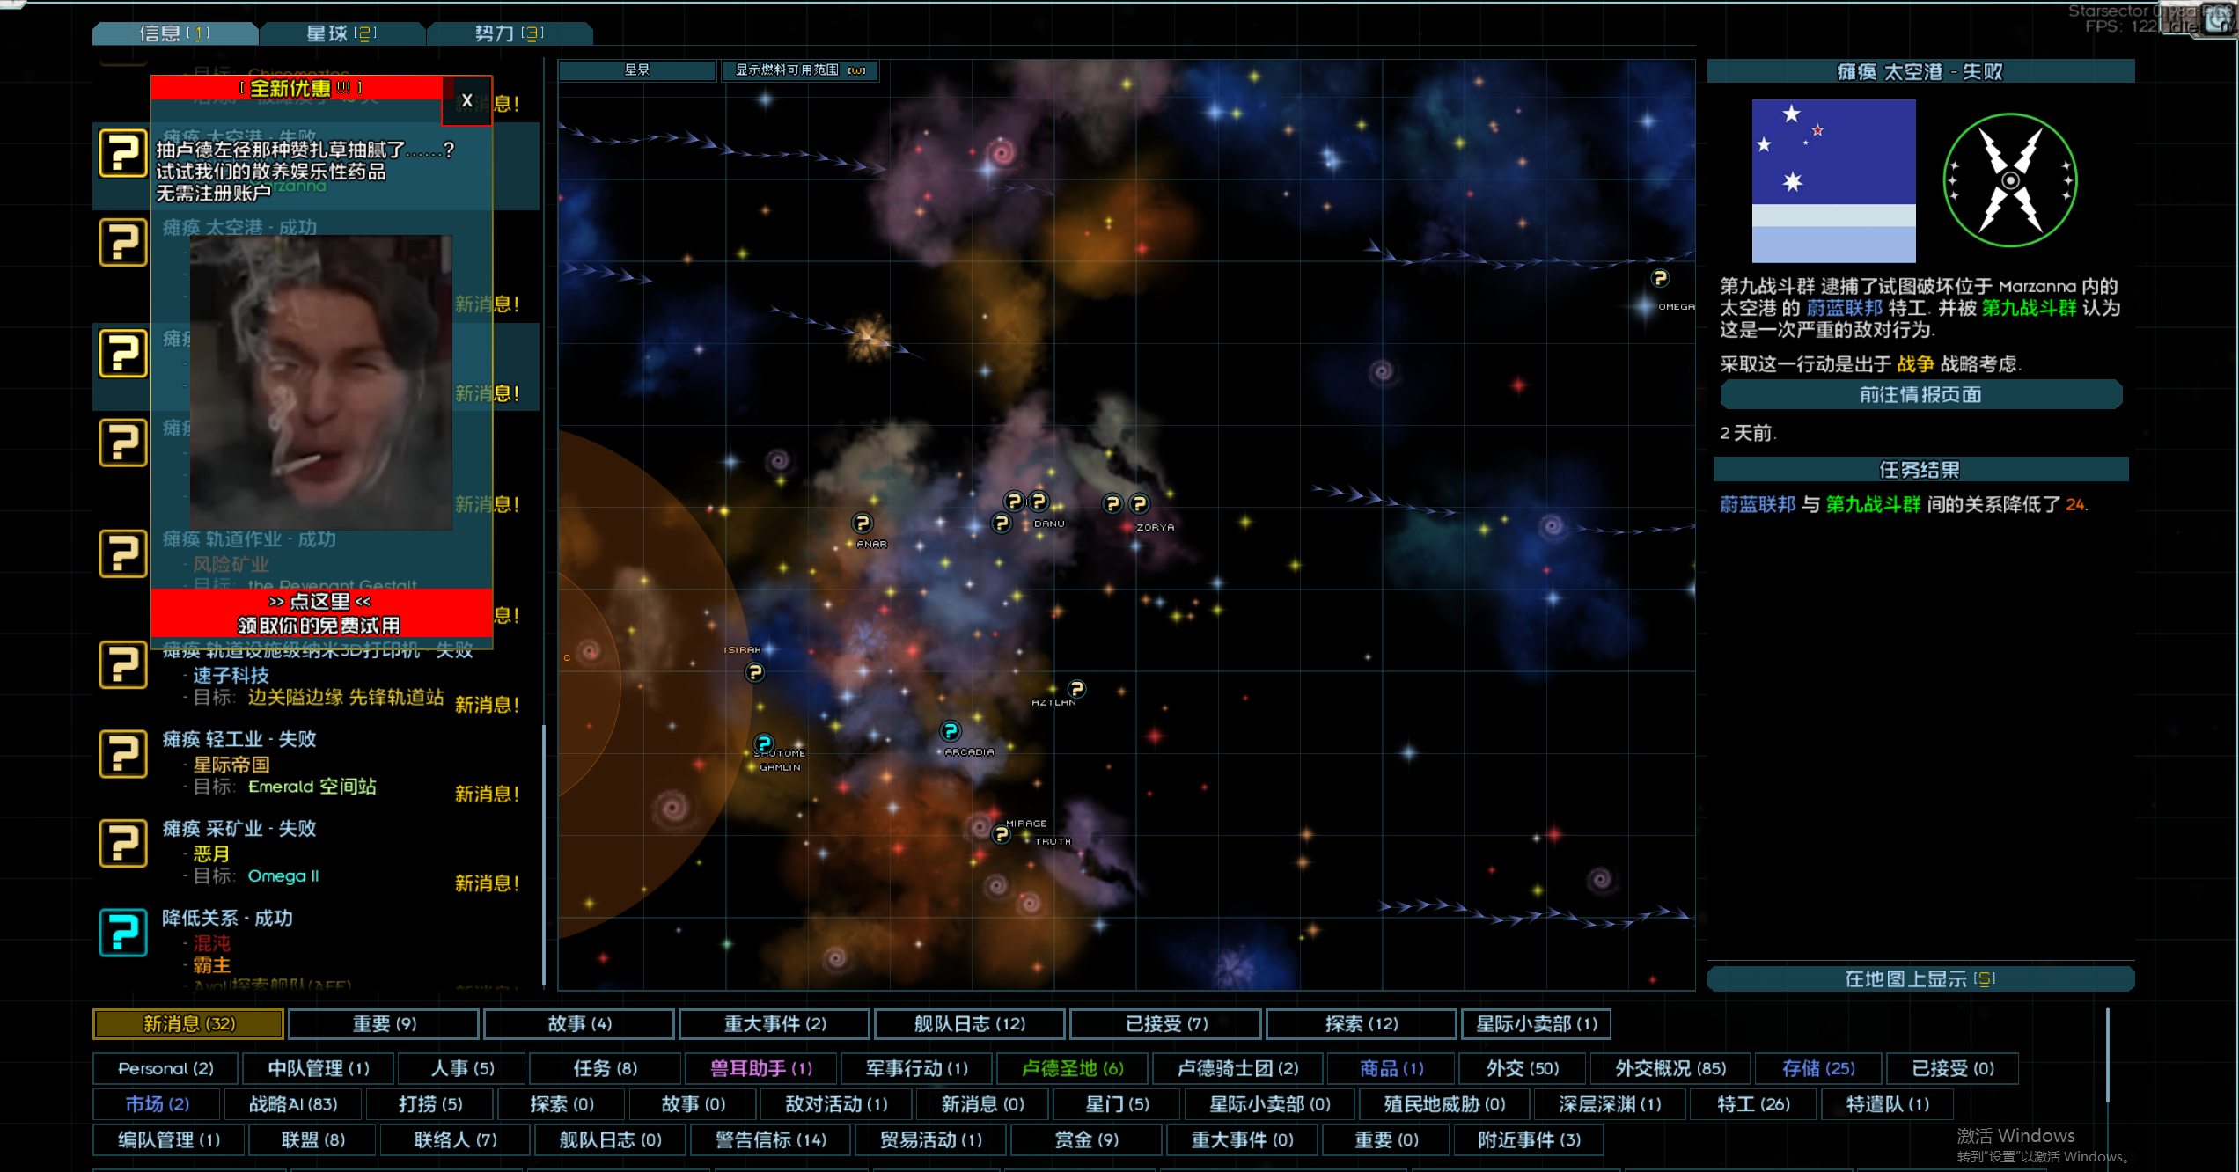Screen dimensions: 2239x1172
Task: Click the 在地图上显示 [S] button
Action: tap(1920, 978)
